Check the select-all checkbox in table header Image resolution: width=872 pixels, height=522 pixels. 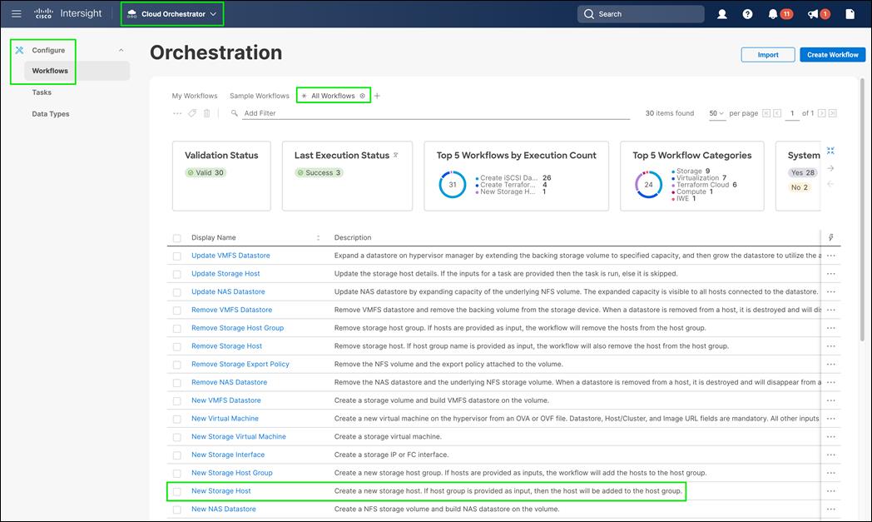pos(176,236)
